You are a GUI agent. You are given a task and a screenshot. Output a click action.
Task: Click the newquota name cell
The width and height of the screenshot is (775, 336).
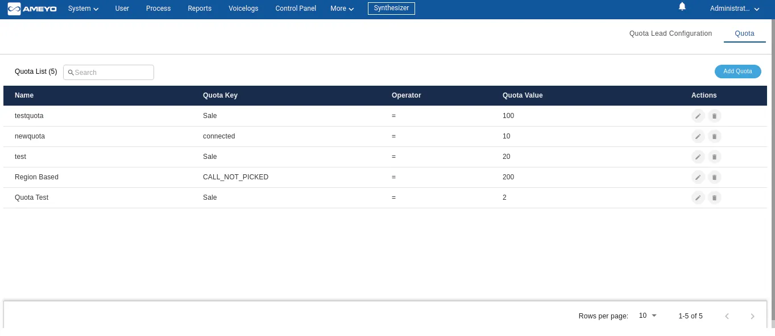click(x=30, y=136)
